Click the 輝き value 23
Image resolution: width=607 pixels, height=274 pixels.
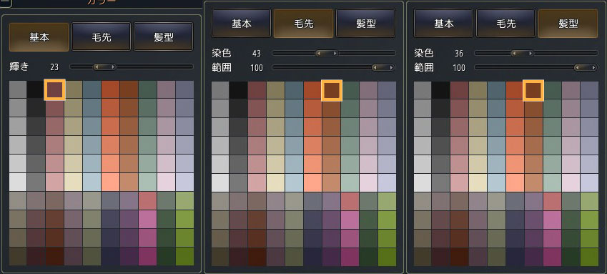(54, 67)
